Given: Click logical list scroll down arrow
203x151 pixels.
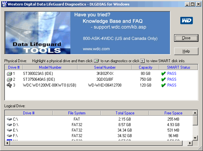Looking at the screenshot, I should tap(195, 138).
